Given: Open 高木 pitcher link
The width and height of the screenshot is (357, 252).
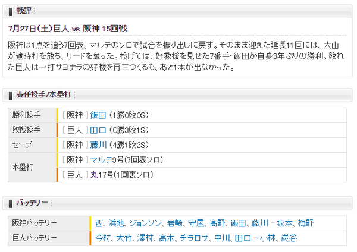Looking at the screenshot, I should coord(167,238).
